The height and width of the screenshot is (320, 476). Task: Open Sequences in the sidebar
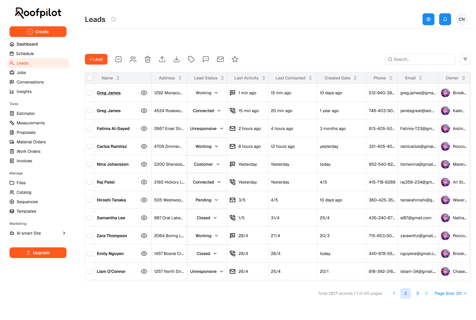[38, 202]
